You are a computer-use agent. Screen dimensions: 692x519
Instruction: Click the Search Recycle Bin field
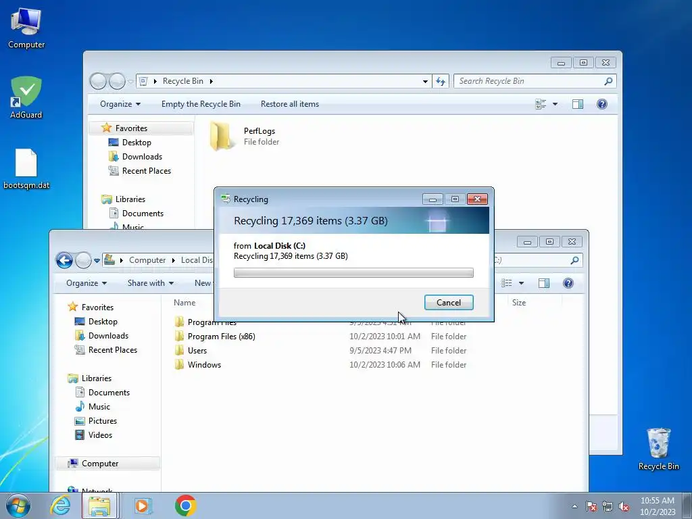530,81
